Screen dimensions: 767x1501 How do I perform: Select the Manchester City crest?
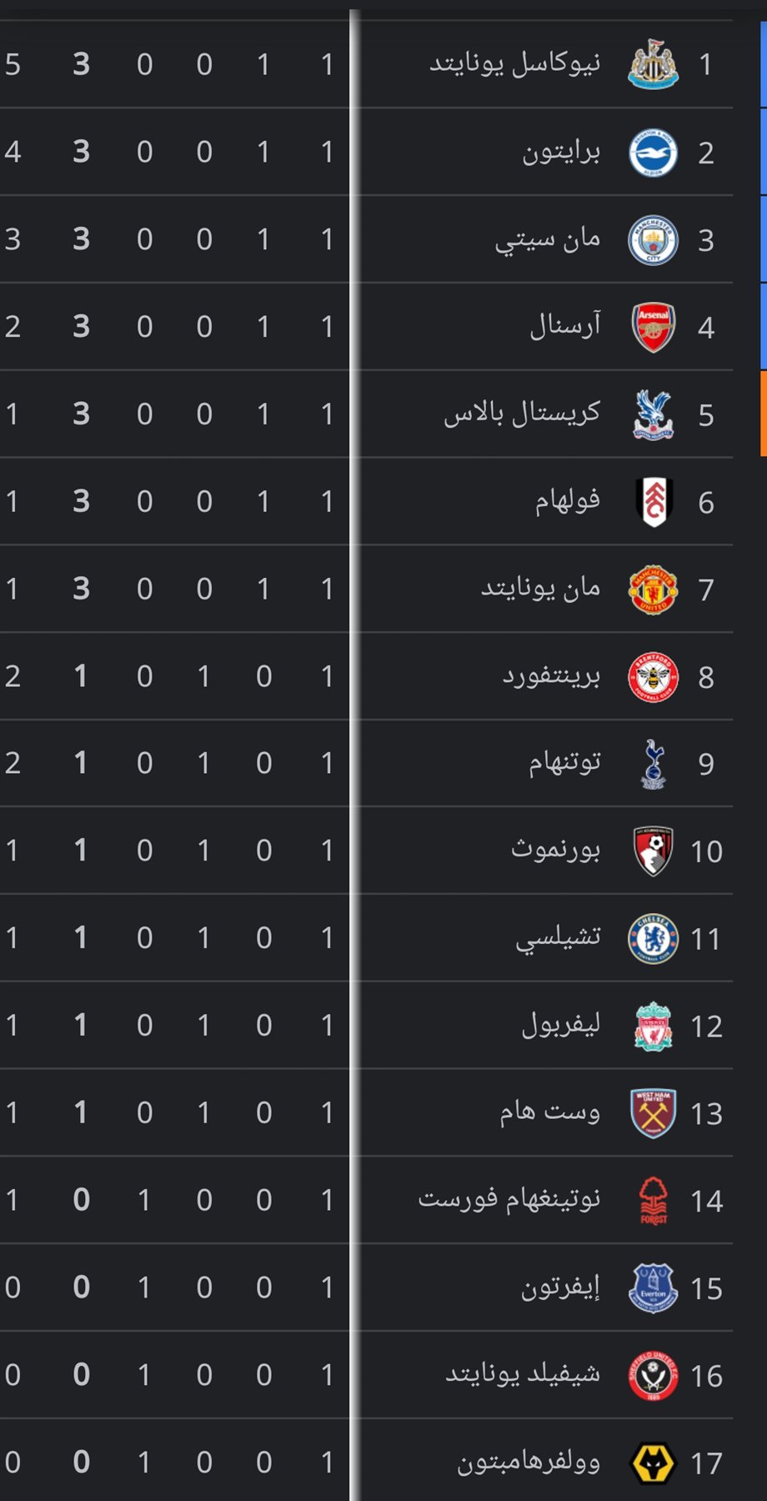coord(653,240)
